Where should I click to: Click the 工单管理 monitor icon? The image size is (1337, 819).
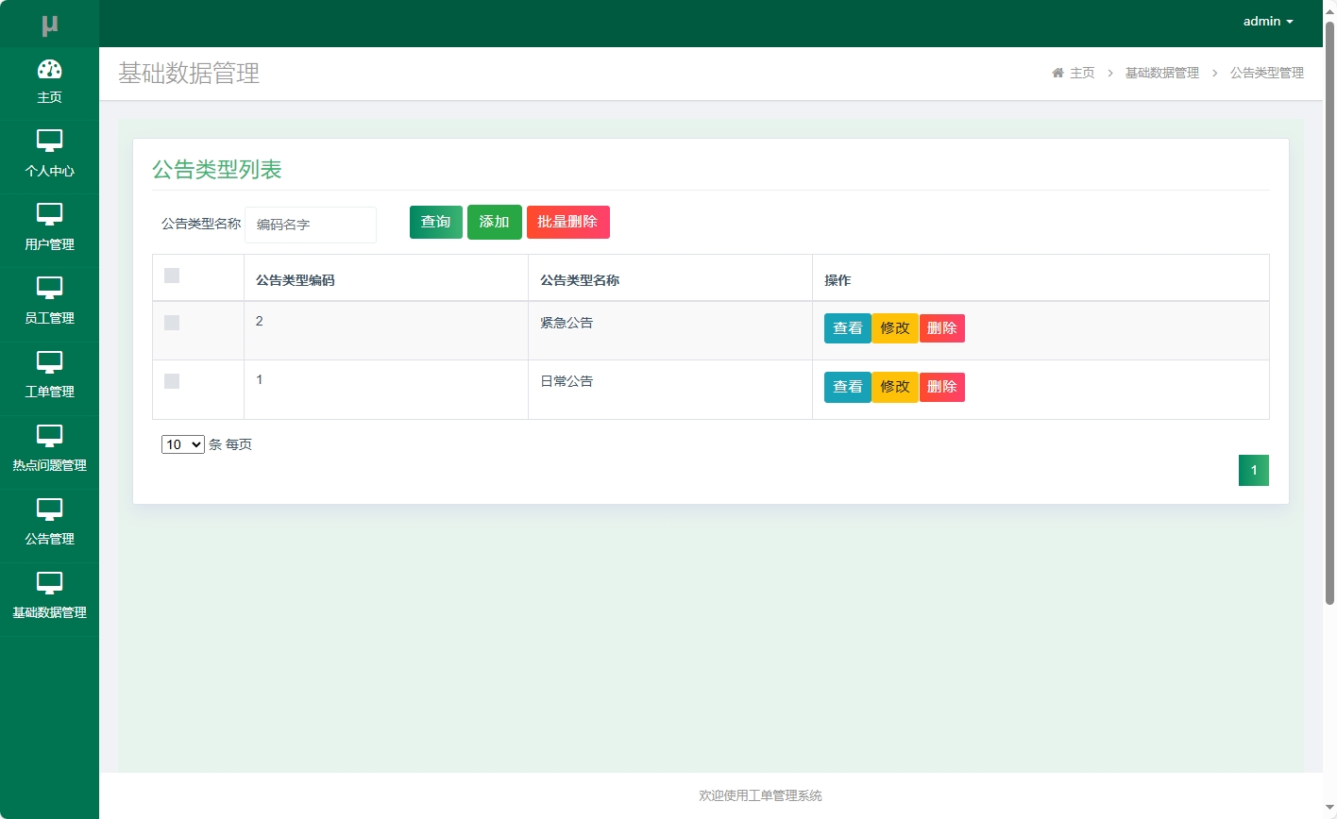49,362
